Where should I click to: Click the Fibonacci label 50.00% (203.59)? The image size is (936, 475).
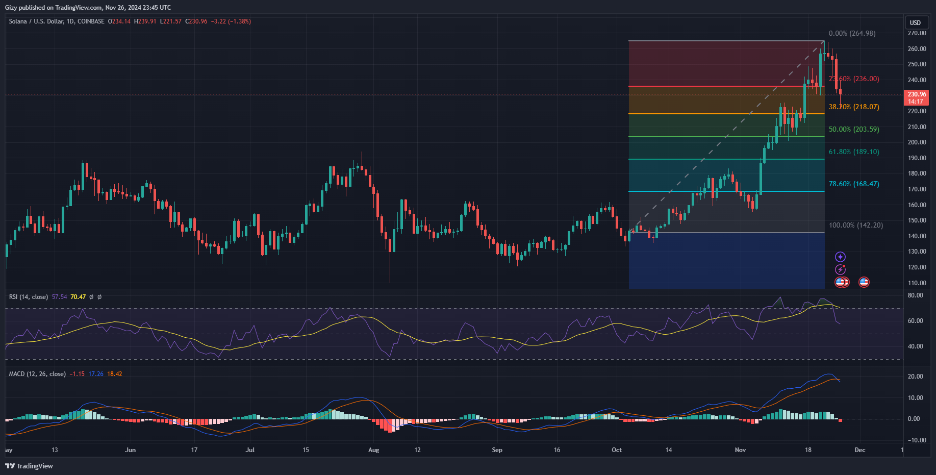tap(854, 129)
